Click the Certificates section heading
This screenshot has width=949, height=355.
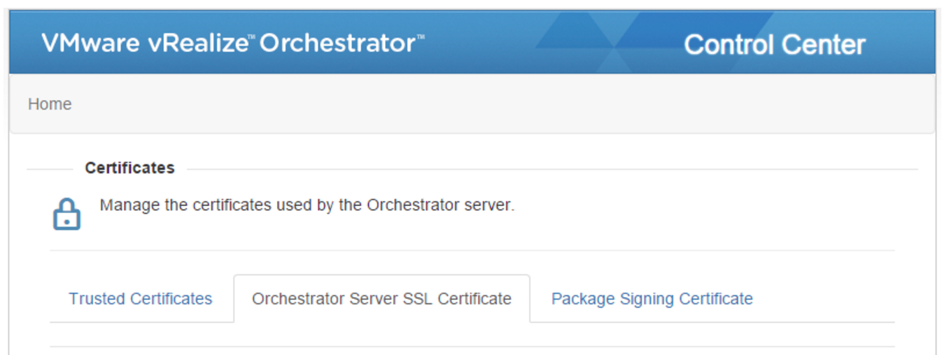tap(129, 168)
